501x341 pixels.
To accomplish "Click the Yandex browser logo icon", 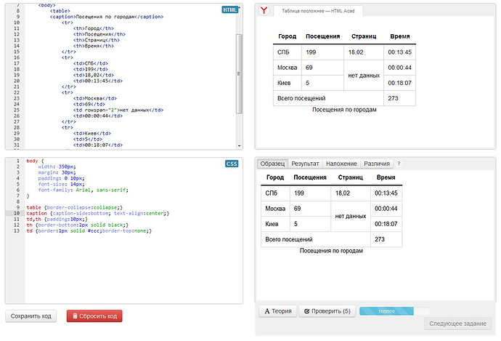I will pyautogui.click(x=264, y=10).
